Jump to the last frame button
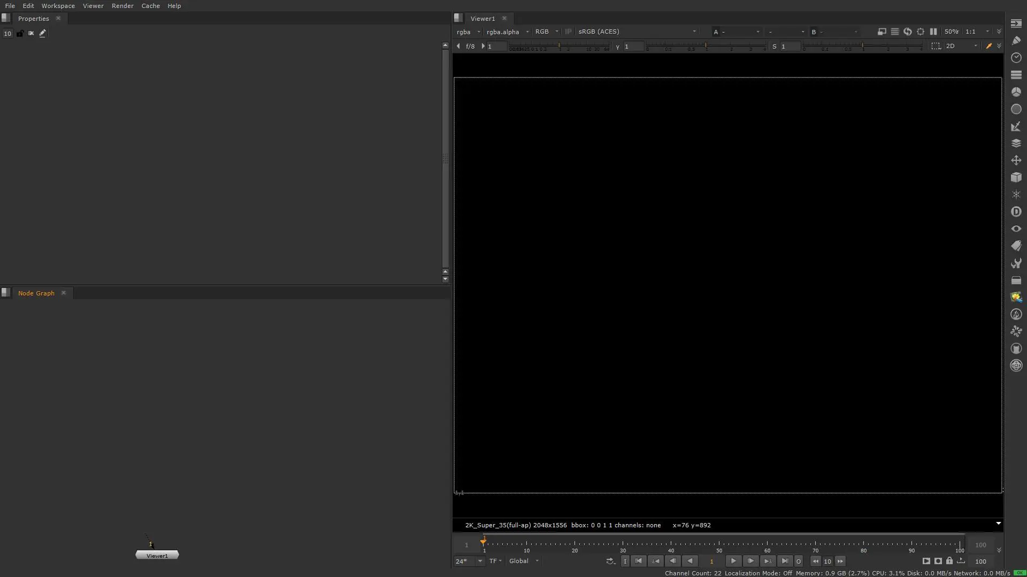Image resolution: width=1027 pixels, height=577 pixels. click(785, 561)
